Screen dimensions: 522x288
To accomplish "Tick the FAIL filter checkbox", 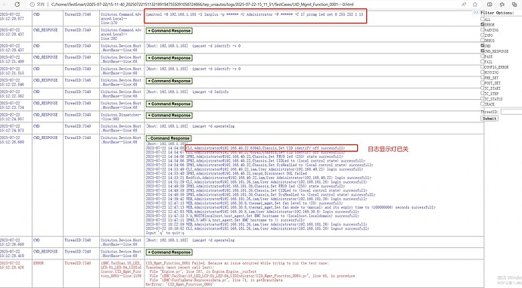I will [x=483, y=61].
